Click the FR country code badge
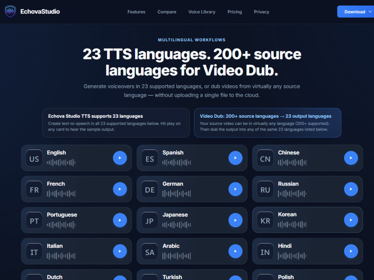This screenshot has height=280, width=374. 34,189
